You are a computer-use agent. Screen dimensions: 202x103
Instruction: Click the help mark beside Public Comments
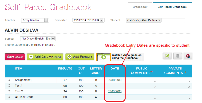(x=152, y=72)
